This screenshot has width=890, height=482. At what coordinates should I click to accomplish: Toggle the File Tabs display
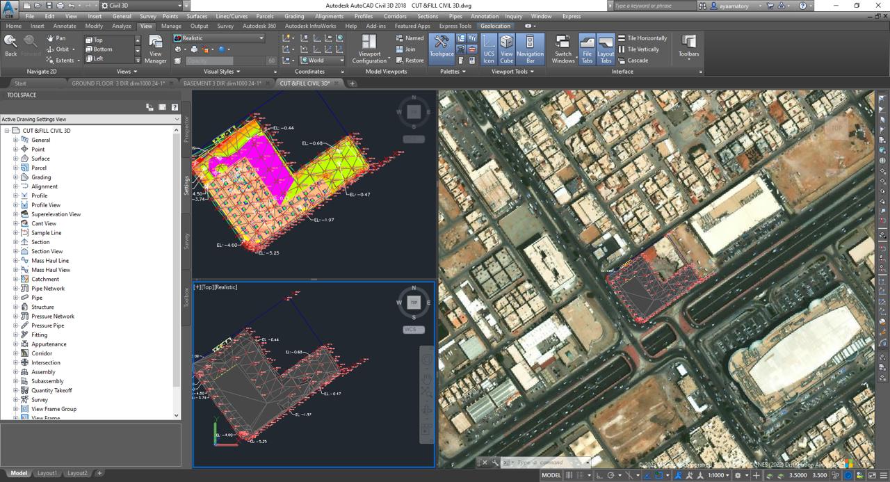click(x=587, y=49)
